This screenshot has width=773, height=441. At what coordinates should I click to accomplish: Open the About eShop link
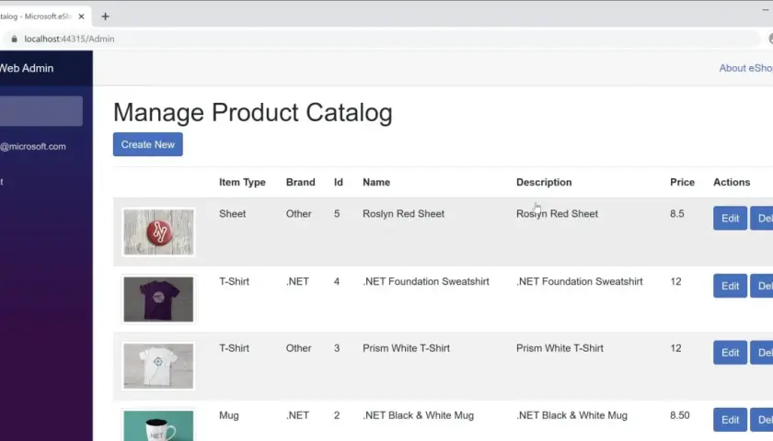tap(746, 68)
